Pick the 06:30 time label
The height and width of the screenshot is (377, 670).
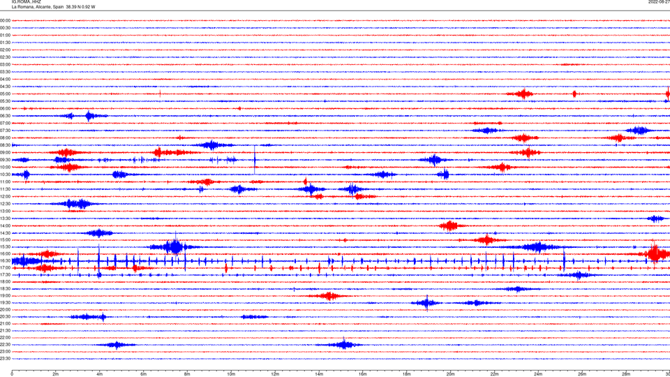[x=5, y=116]
